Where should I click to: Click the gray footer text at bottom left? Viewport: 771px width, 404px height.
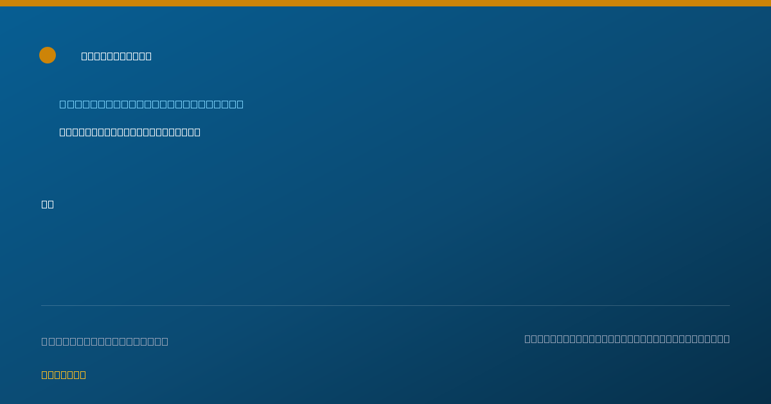tap(105, 341)
